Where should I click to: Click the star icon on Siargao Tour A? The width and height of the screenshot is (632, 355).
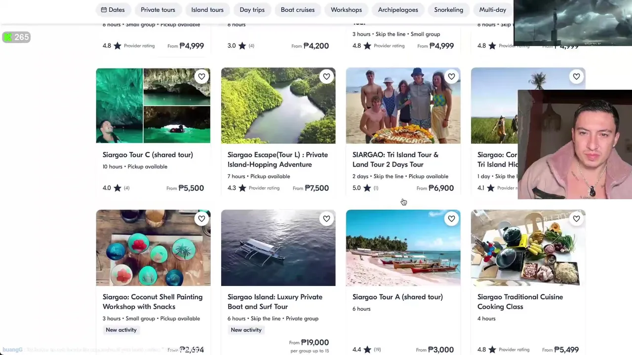point(367,350)
